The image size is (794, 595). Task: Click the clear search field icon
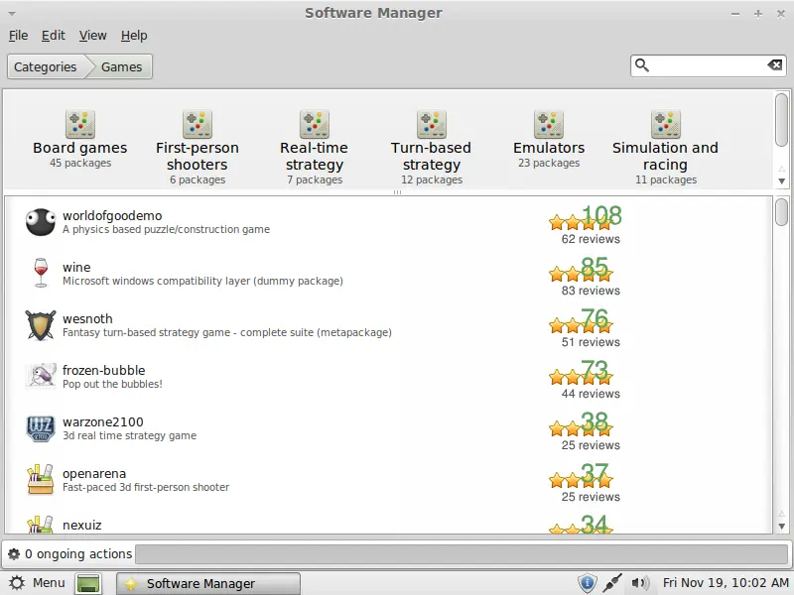(x=774, y=65)
